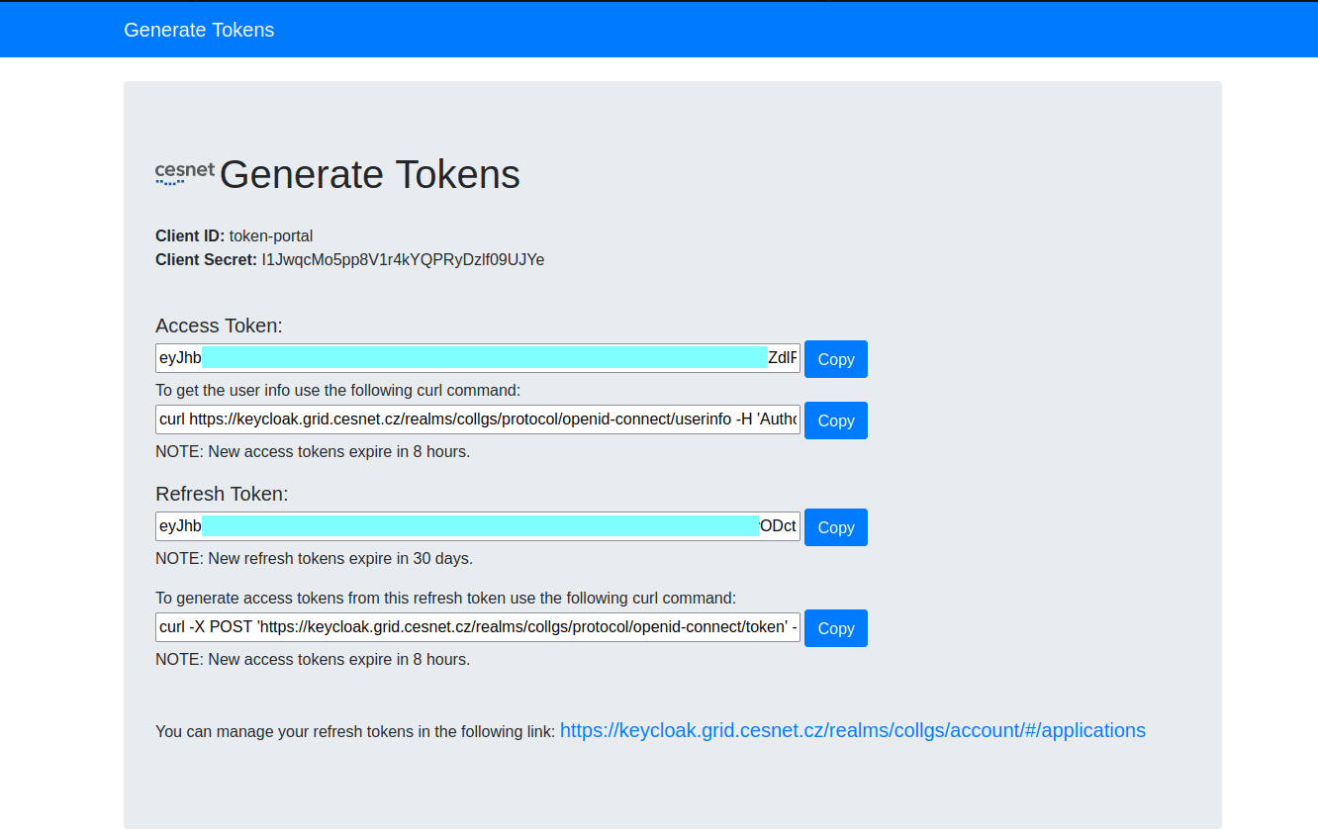
Task: Copy the Refresh Token
Action: [835, 526]
